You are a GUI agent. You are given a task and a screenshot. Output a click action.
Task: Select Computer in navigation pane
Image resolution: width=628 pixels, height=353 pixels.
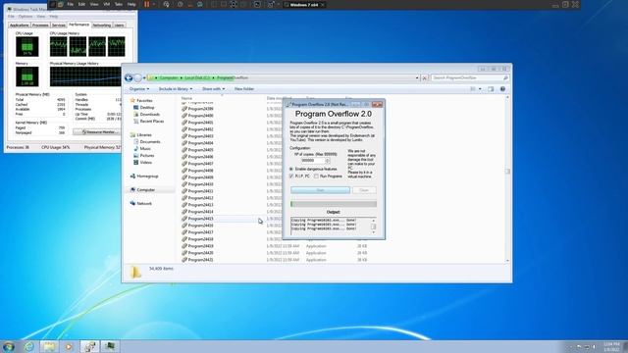(x=142, y=189)
